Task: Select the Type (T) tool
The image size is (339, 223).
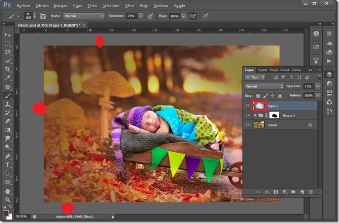Action: point(8,164)
